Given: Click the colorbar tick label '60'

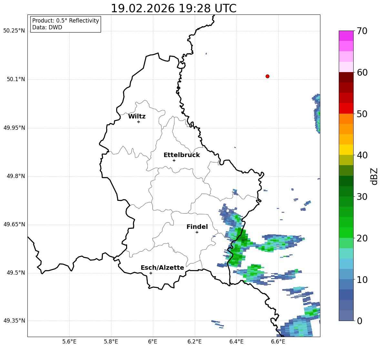Looking at the screenshot, I should point(362,72).
